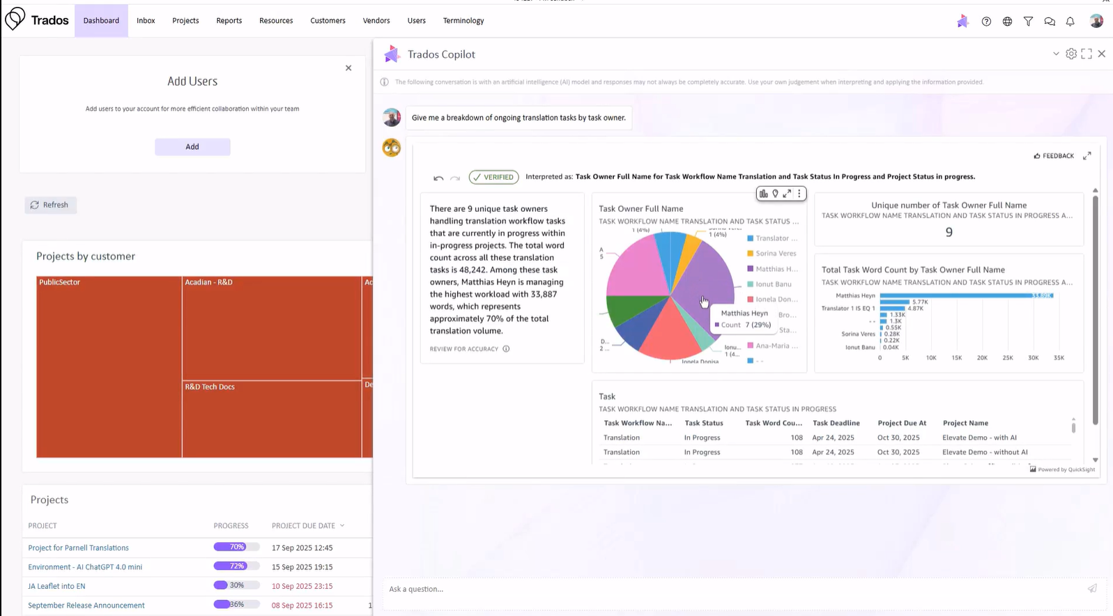The height and width of the screenshot is (616, 1113).
Task: Undo the last Copilot answer change
Action: coord(438,178)
